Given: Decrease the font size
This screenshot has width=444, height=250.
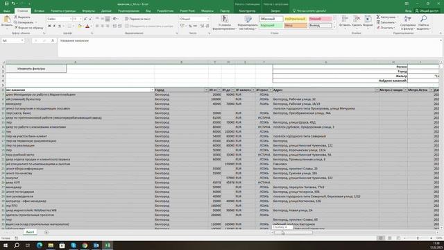Looking at the screenshot, I should (x=90, y=19).
